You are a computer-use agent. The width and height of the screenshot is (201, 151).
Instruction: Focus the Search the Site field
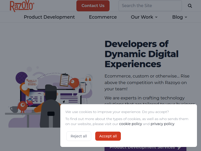coord(150,6)
